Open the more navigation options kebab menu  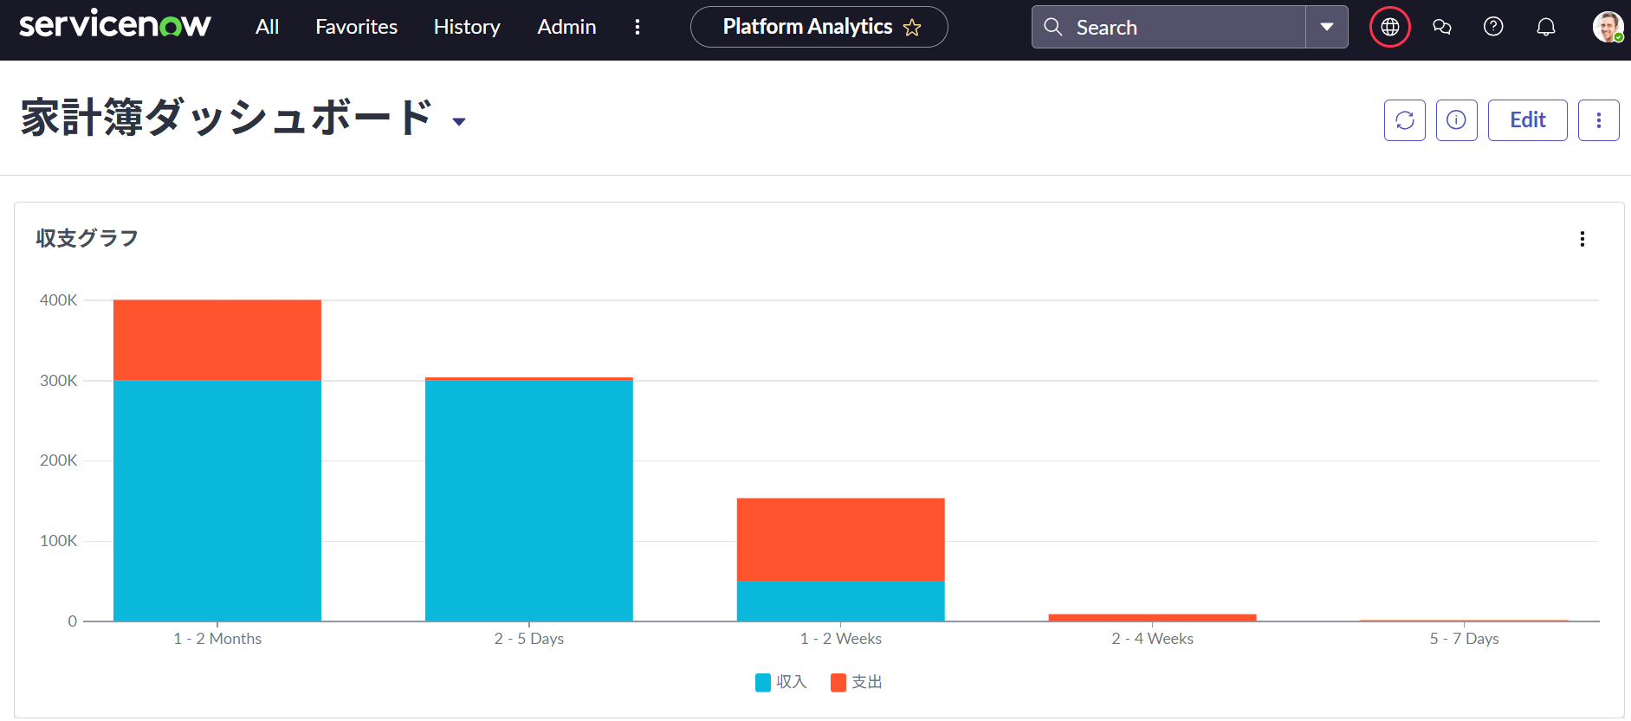click(x=638, y=27)
